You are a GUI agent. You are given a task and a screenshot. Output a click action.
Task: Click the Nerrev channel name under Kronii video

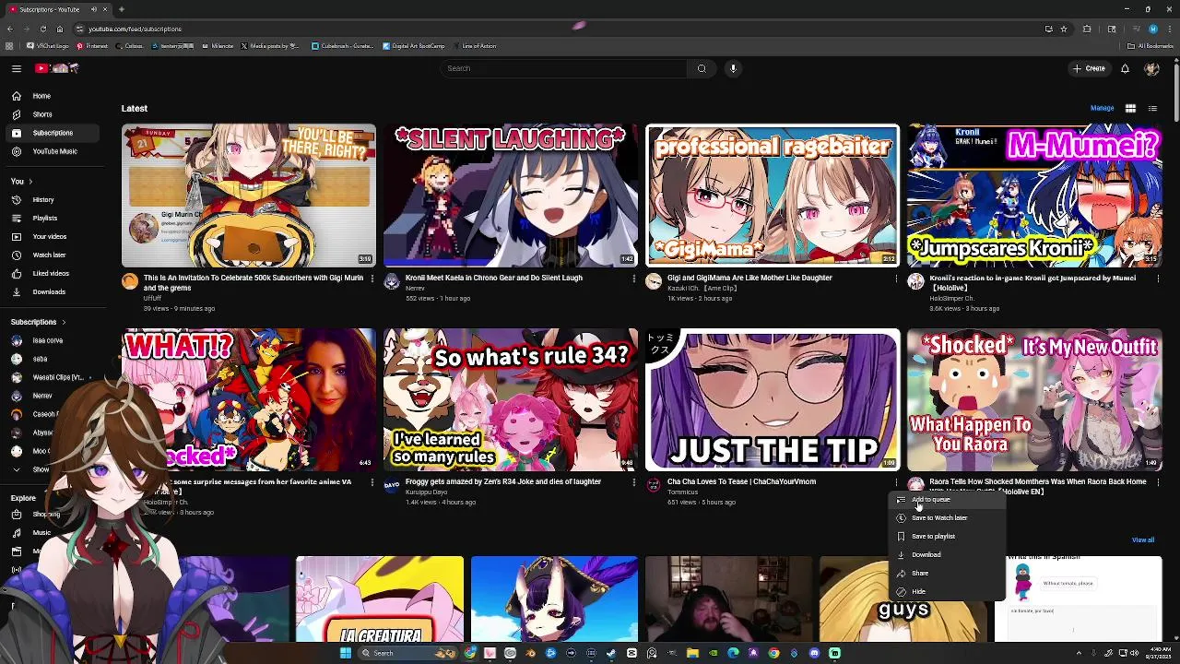tap(415, 289)
